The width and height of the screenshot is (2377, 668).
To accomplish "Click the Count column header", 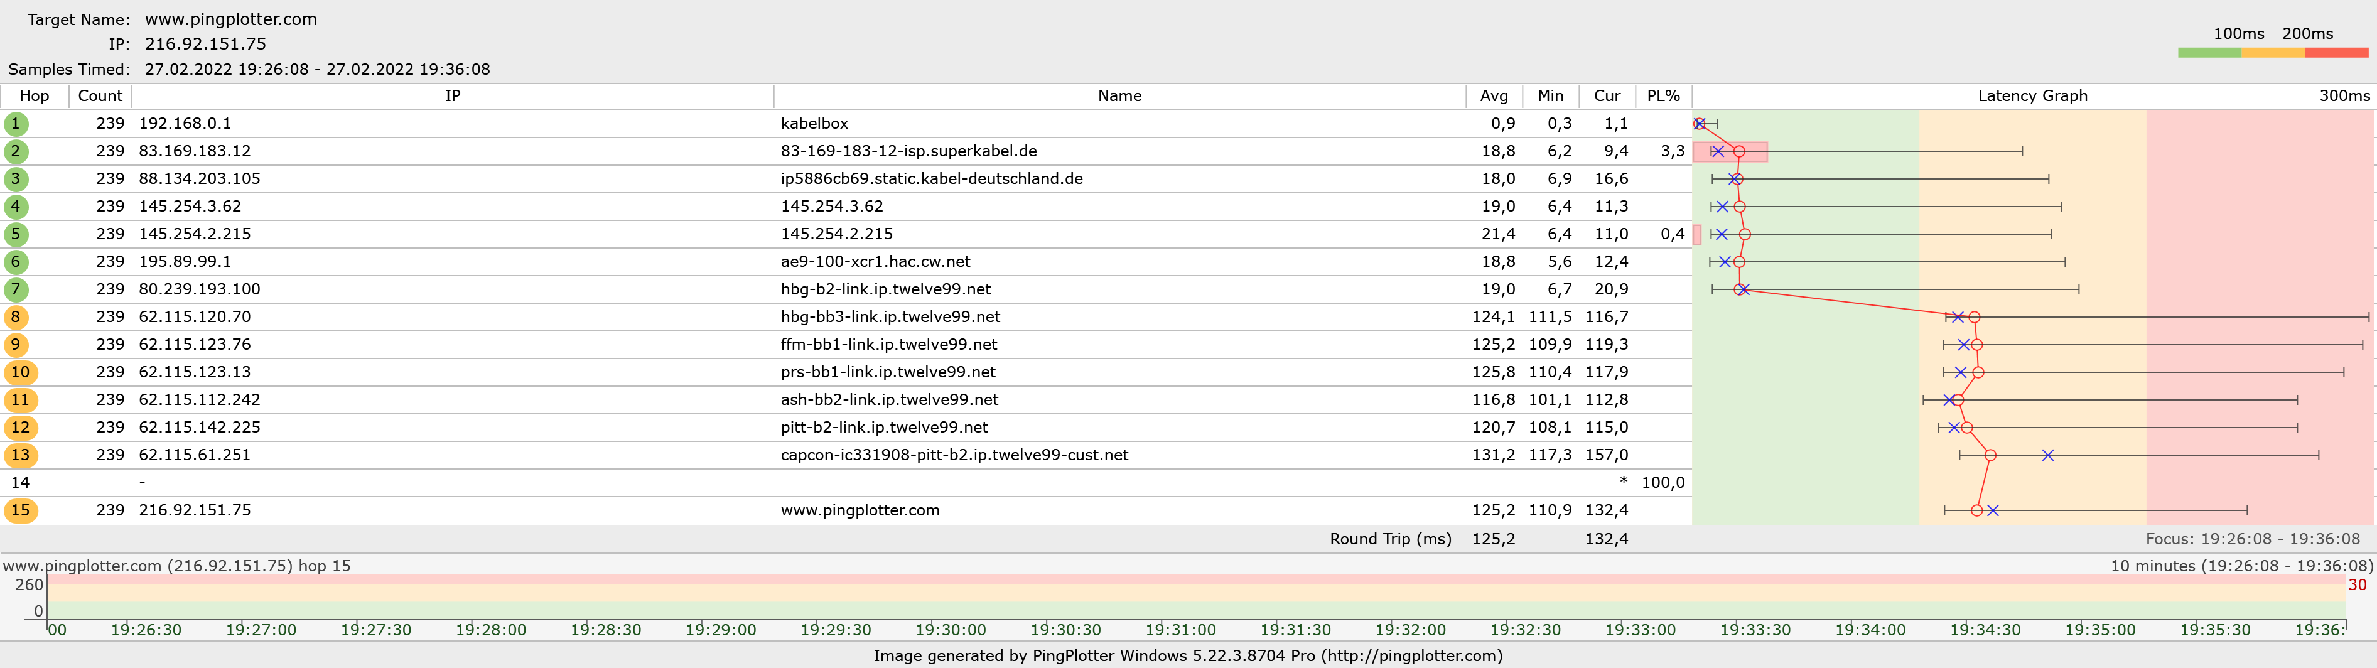I will click(x=100, y=96).
